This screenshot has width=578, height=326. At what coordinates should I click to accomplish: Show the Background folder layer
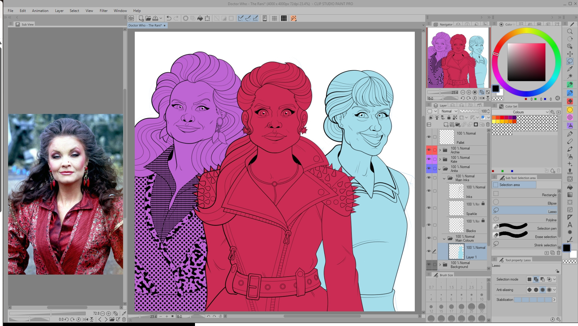click(x=429, y=264)
